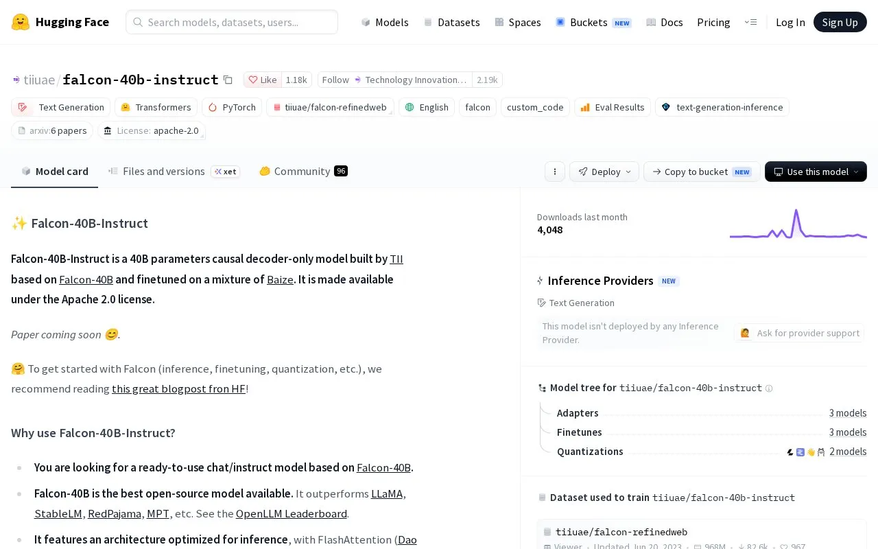Viewport: 878px width, 549px height.
Task: Follow Technology Innovation Institute
Action: coord(395,80)
